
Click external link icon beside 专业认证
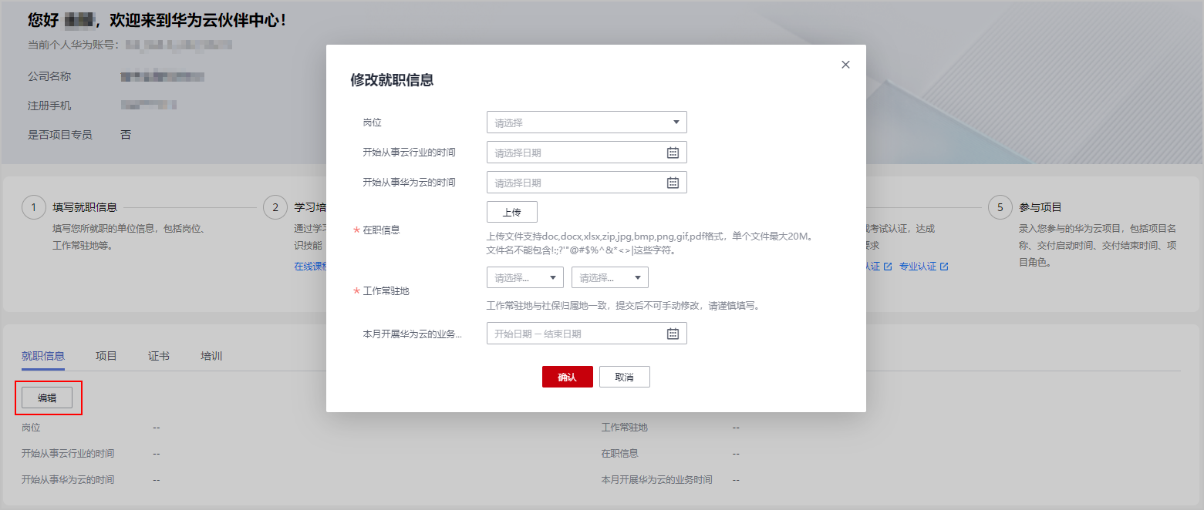click(x=944, y=267)
